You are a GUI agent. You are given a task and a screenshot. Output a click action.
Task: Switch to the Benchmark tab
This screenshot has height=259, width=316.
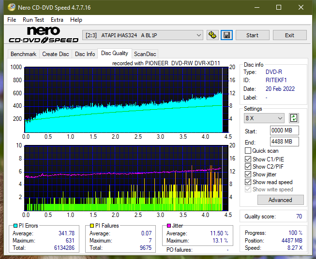coord(24,54)
